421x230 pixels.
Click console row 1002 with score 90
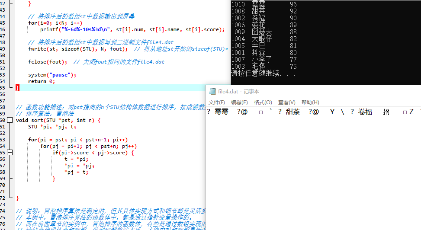264,18
